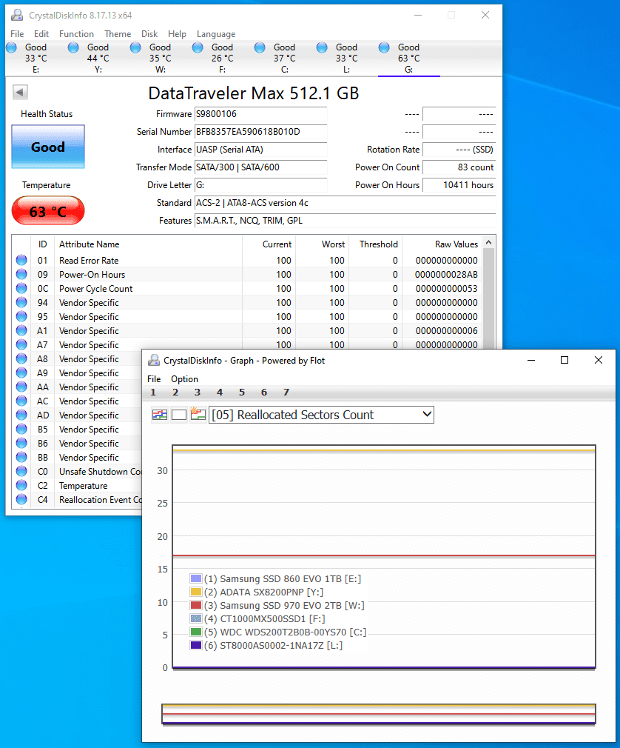This screenshot has height=748, width=620.
Task: Select drive Y: status orb in the disk bar
Action: [x=73, y=47]
